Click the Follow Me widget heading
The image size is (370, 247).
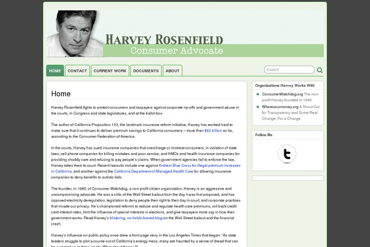click(x=264, y=135)
